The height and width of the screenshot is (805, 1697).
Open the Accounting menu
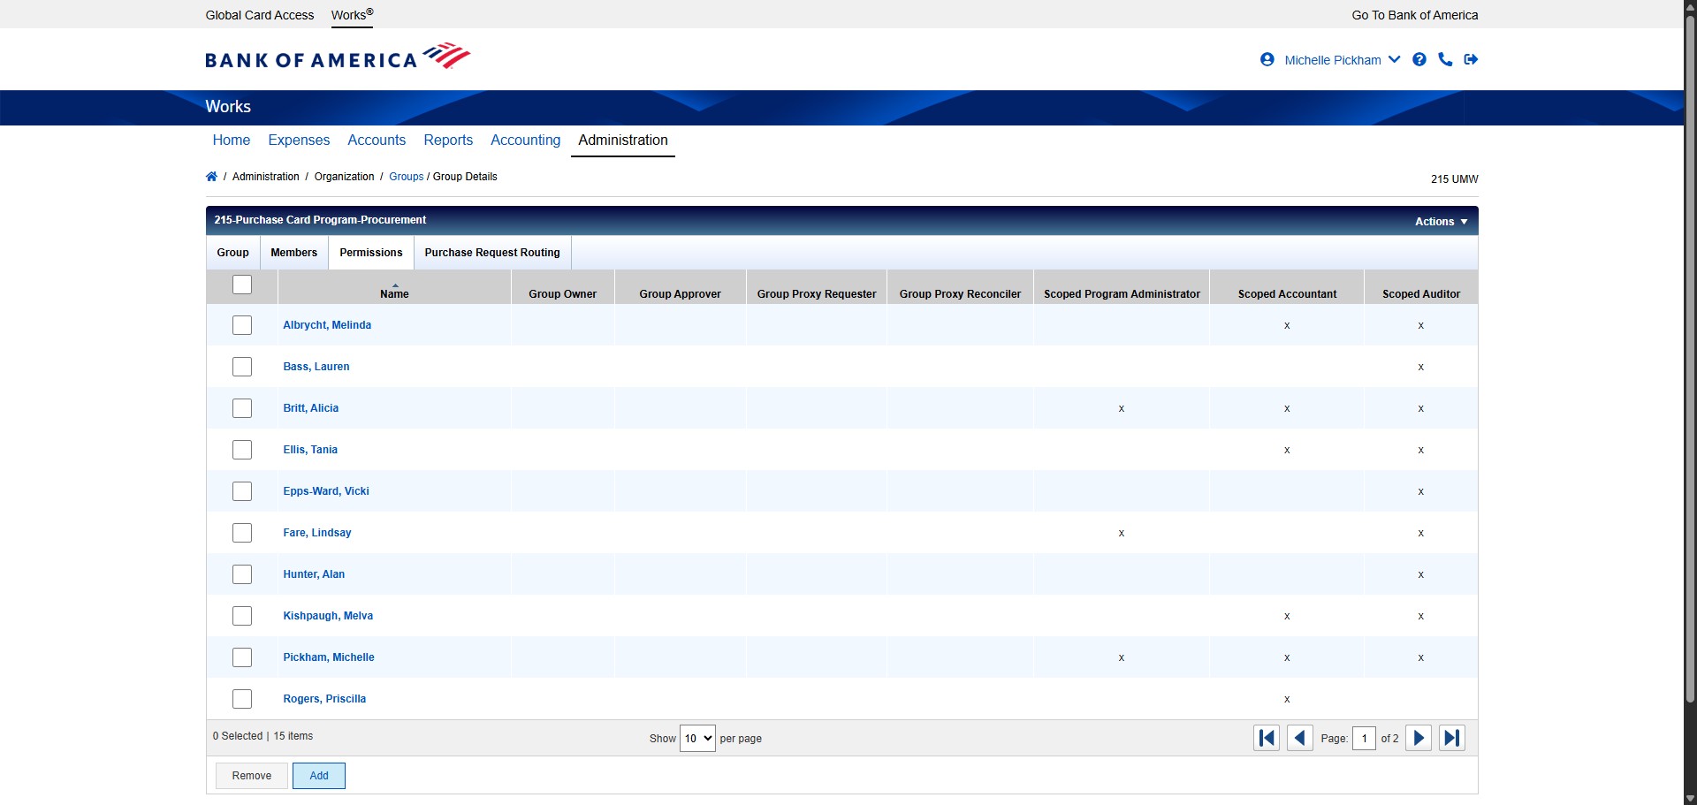[526, 140]
